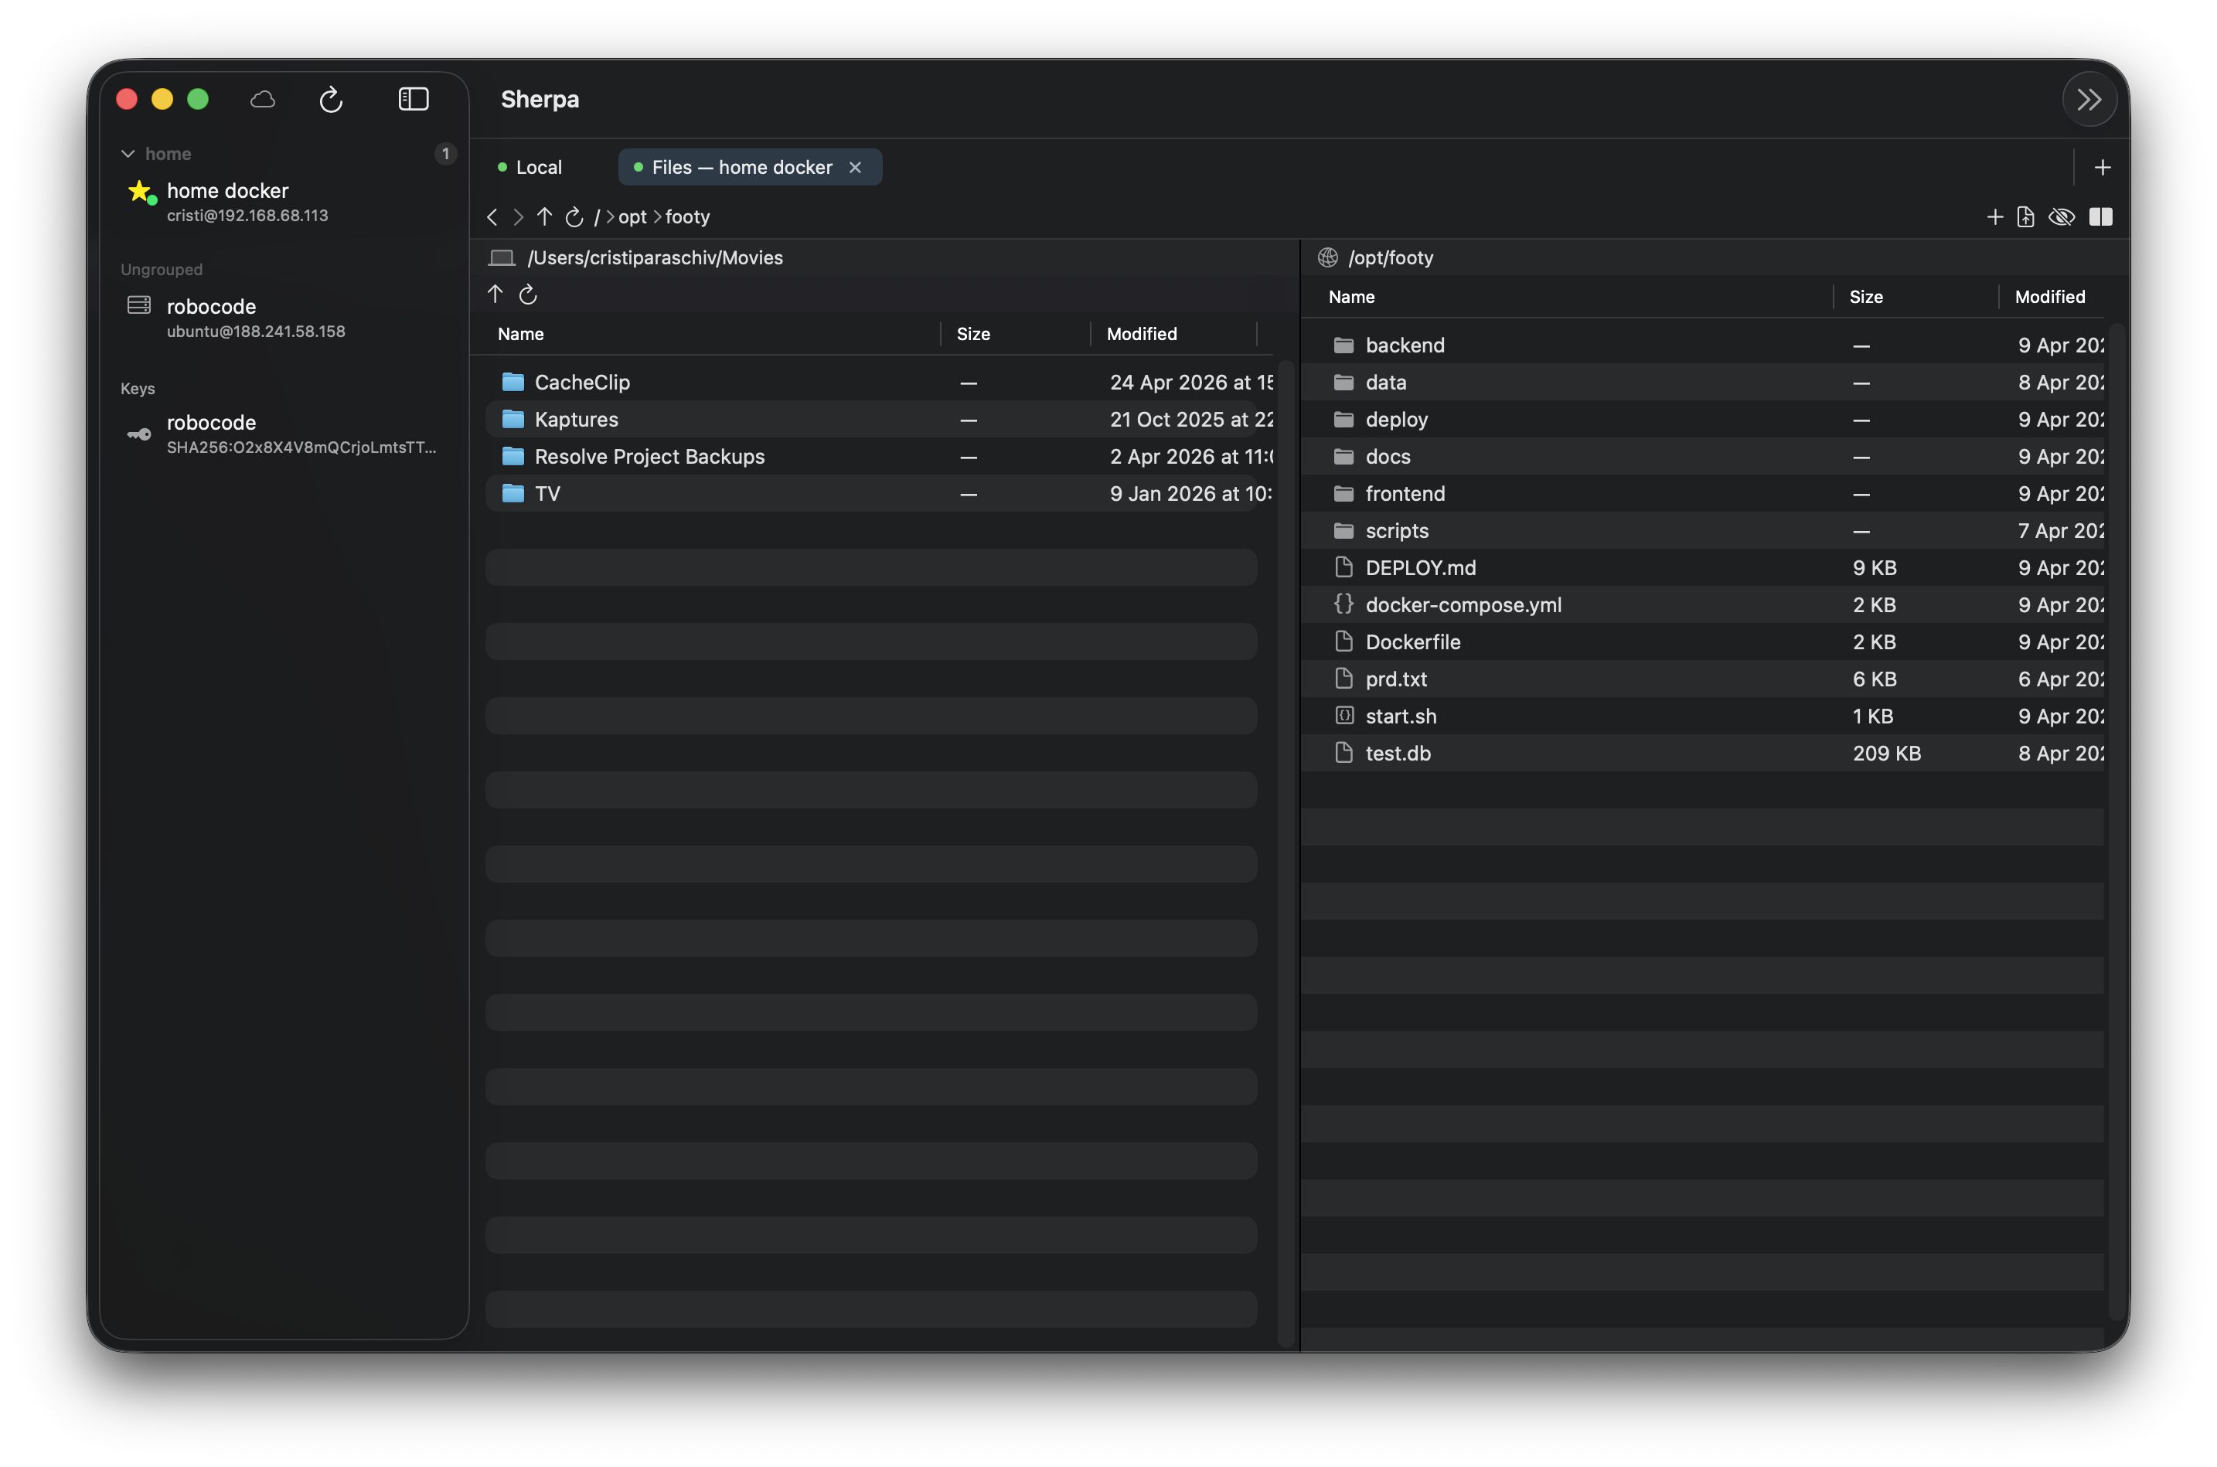Viewport: 2217px width, 1467px height.
Task: Sort remote pane by Size column
Action: coord(1865,297)
